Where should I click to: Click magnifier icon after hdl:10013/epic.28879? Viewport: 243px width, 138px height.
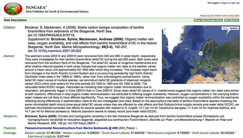(x=97, y=123)
